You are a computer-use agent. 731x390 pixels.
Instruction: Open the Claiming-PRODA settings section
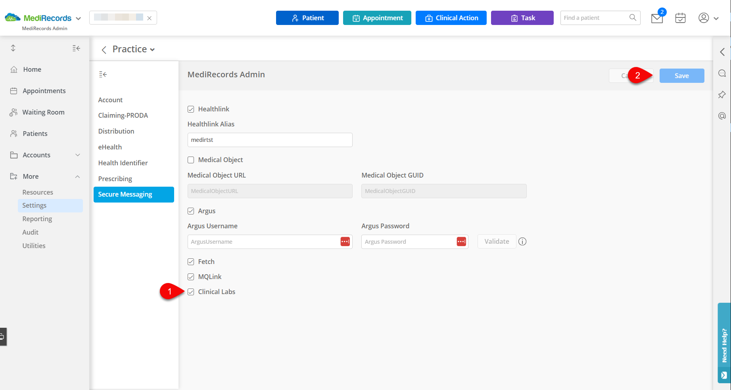[123, 115]
